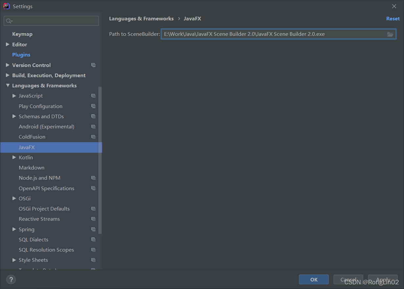Click project-level icon next to Play Configuration
Screen dimensions: 404x289
click(x=93, y=106)
